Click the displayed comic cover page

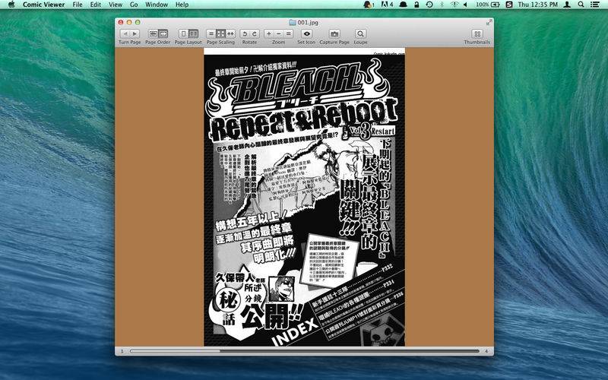pyautogui.click(x=305, y=197)
